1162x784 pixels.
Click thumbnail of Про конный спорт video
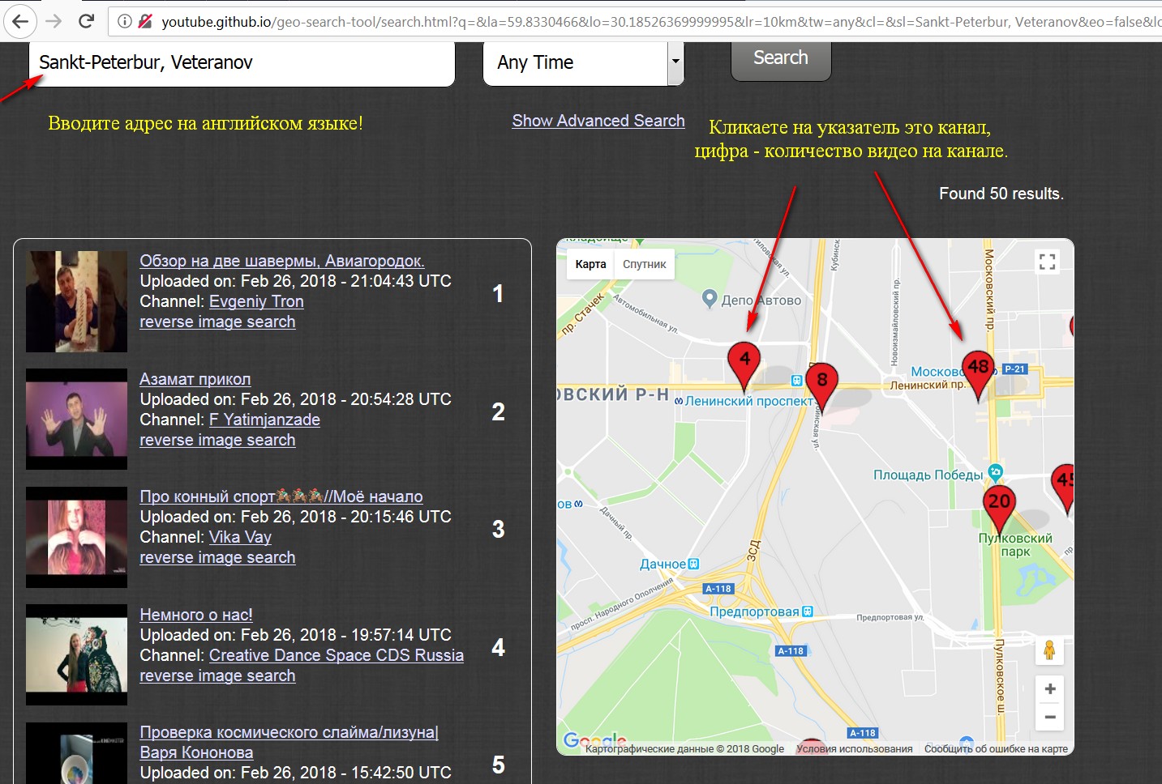coord(76,537)
